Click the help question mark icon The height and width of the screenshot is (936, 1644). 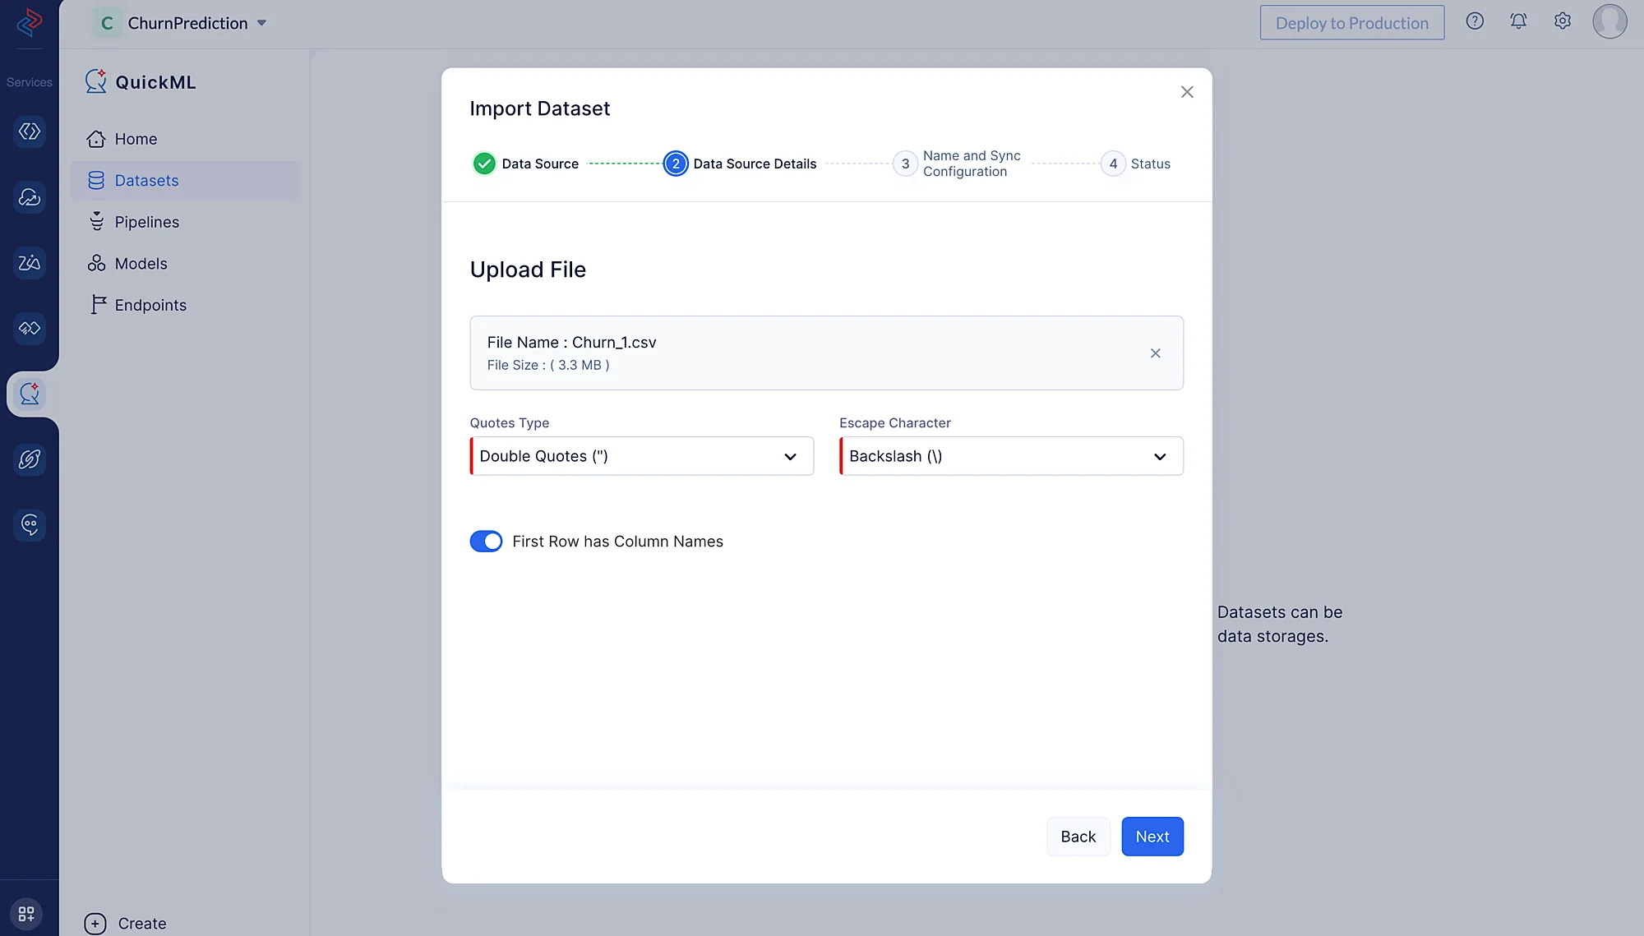[x=1475, y=21]
